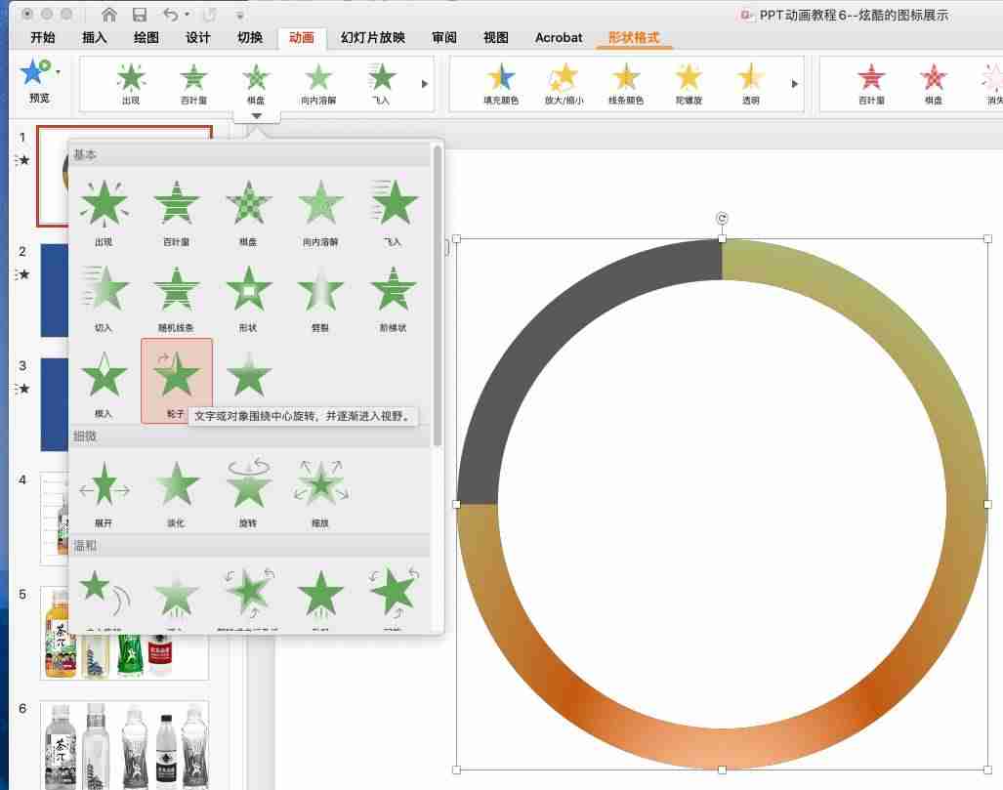Select the 轮子 wheel entrance animation
Image resolution: width=1003 pixels, height=790 pixels.
176,381
